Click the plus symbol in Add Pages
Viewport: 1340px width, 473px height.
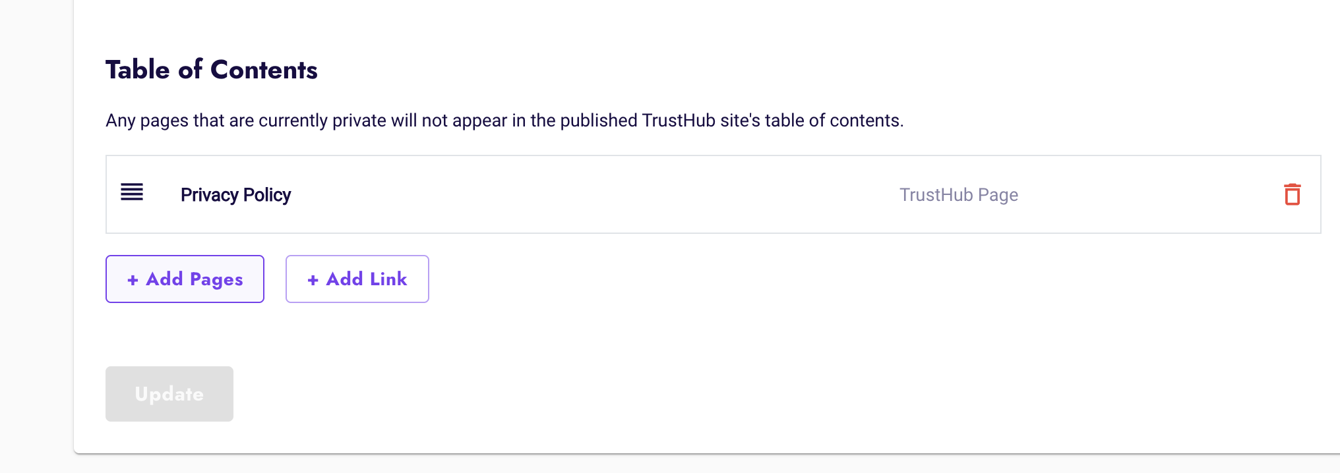(133, 280)
